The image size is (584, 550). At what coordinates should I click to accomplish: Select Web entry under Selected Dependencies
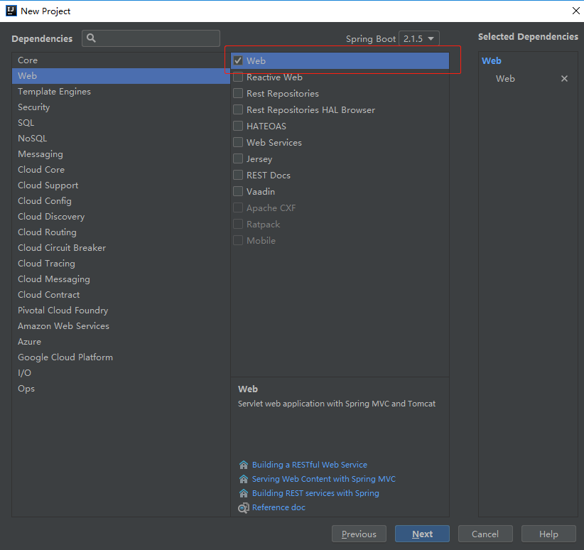[505, 79]
